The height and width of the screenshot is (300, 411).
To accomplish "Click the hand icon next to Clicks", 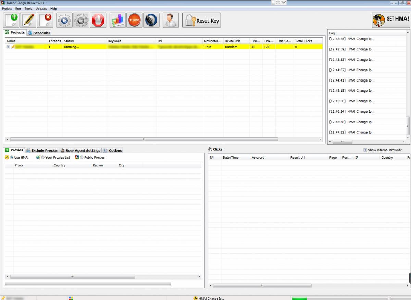I will coord(210,149).
